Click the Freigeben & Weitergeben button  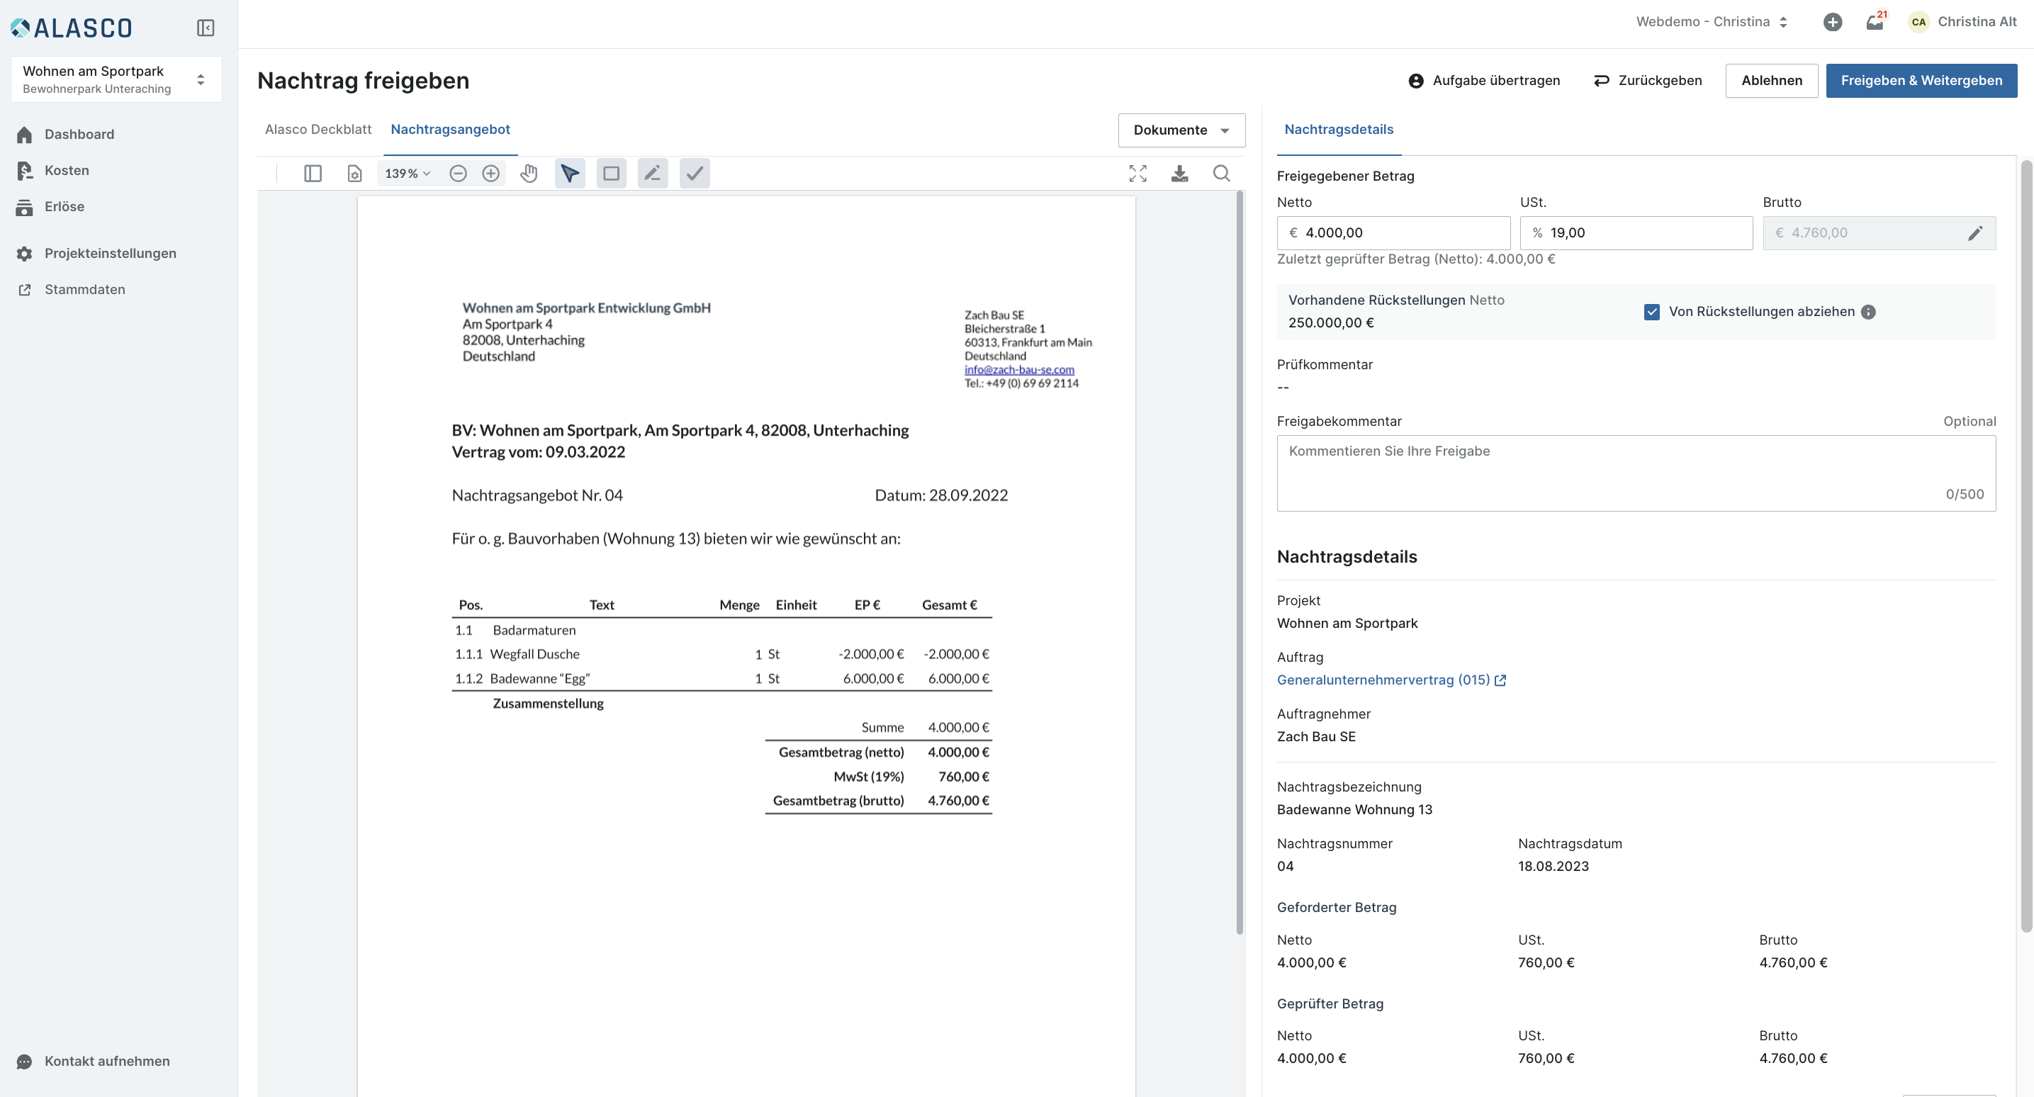[x=1921, y=81]
